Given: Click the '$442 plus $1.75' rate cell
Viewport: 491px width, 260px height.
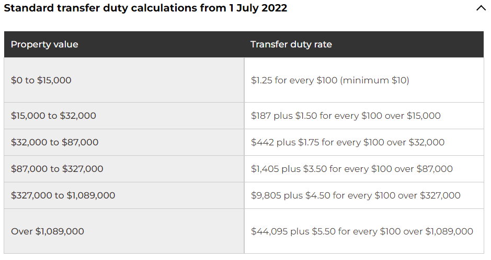Looking at the screenshot, I should click(364, 142).
